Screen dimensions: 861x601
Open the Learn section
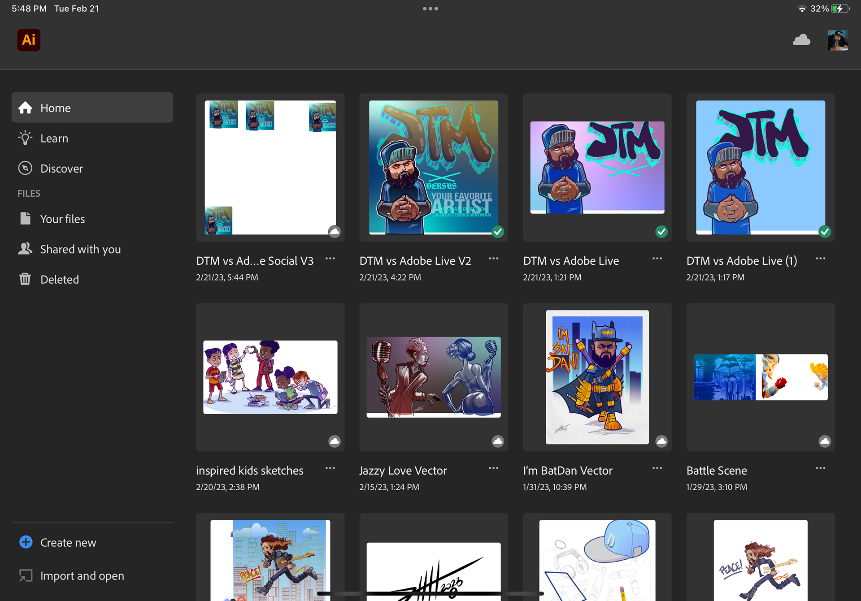(x=92, y=138)
